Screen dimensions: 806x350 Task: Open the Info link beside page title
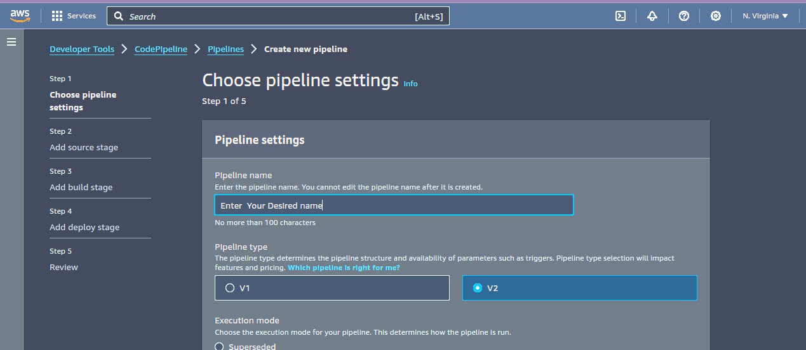pyautogui.click(x=411, y=84)
